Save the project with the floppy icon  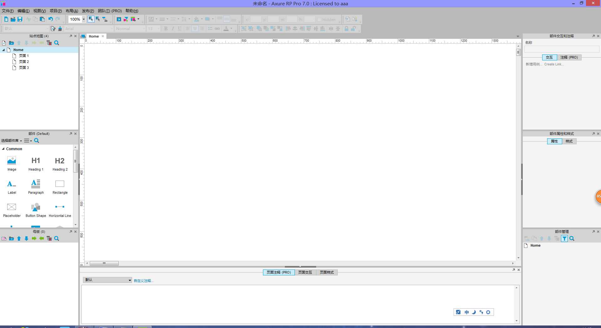(x=20, y=19)
